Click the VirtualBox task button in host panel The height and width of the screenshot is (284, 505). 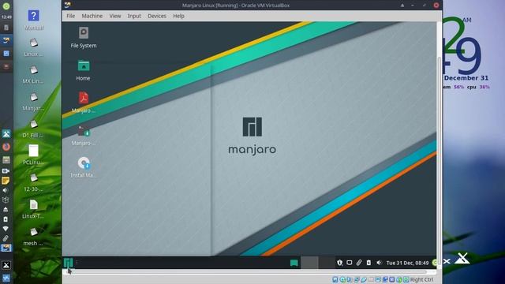click(x=6, y=40)
